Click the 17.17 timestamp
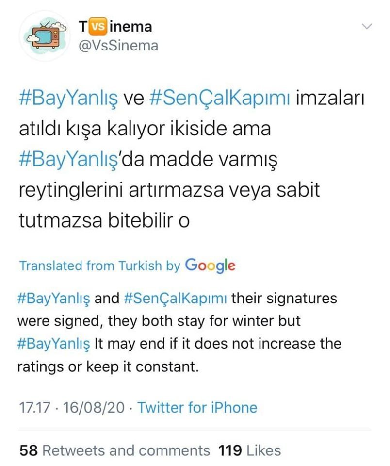This screenshot has height=466, width=390. coord(34,407)
